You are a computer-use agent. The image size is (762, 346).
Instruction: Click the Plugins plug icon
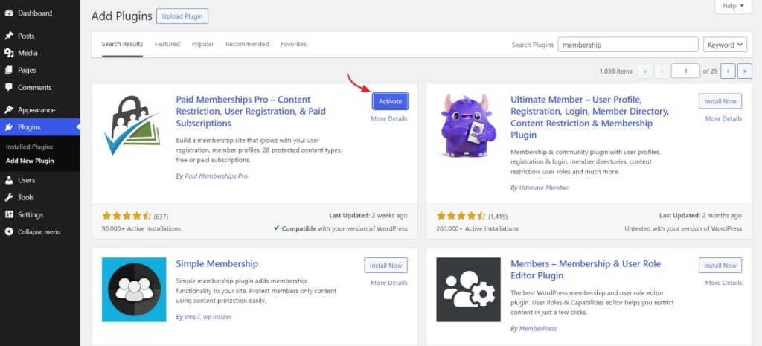[x=9, y=127]
